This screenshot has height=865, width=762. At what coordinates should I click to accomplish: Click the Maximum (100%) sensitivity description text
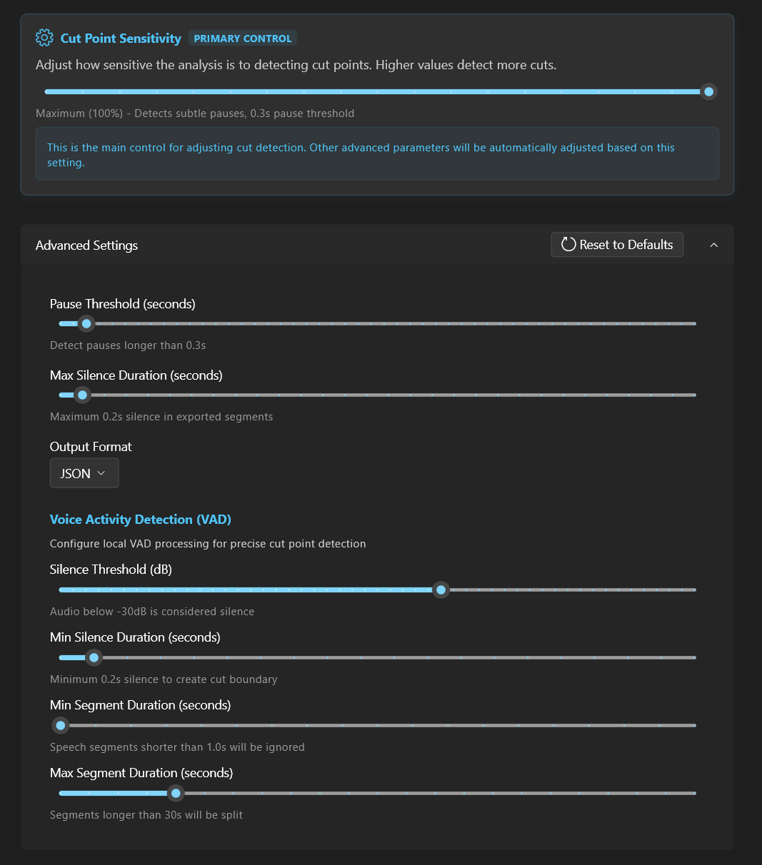194,113
